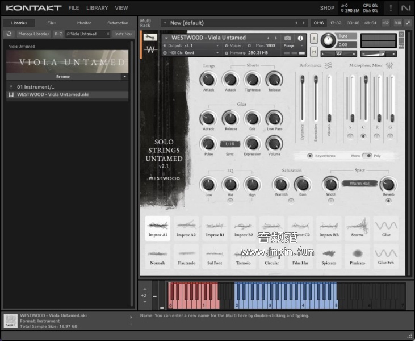
Task: Click the wrench edit-instrument icon
Action: 150,38
